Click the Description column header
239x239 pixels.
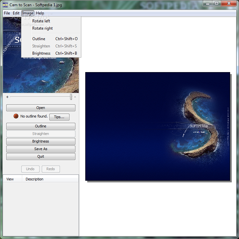50,179
